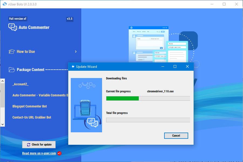
Task: Close the vUser Bots UI window
Action: 237,4
